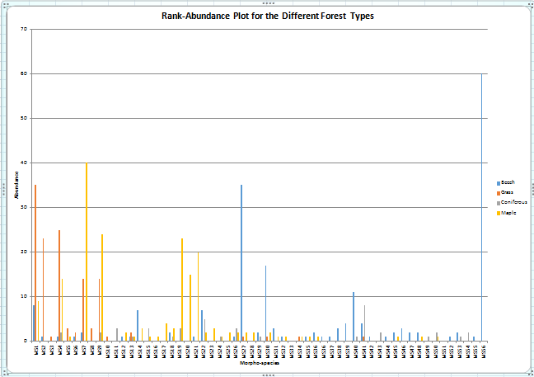Click the vertical axis value 20
The image size is (534, 377).
click(24, 252)
